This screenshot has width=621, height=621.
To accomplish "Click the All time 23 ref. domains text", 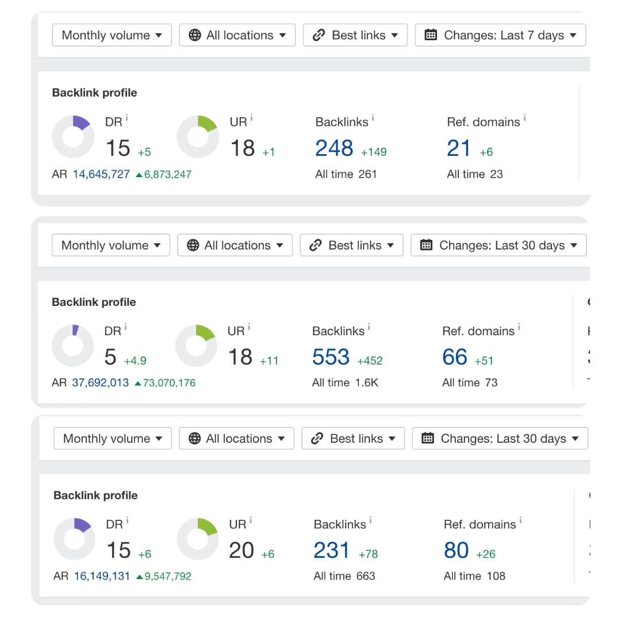I will click(x=475, y=174).
